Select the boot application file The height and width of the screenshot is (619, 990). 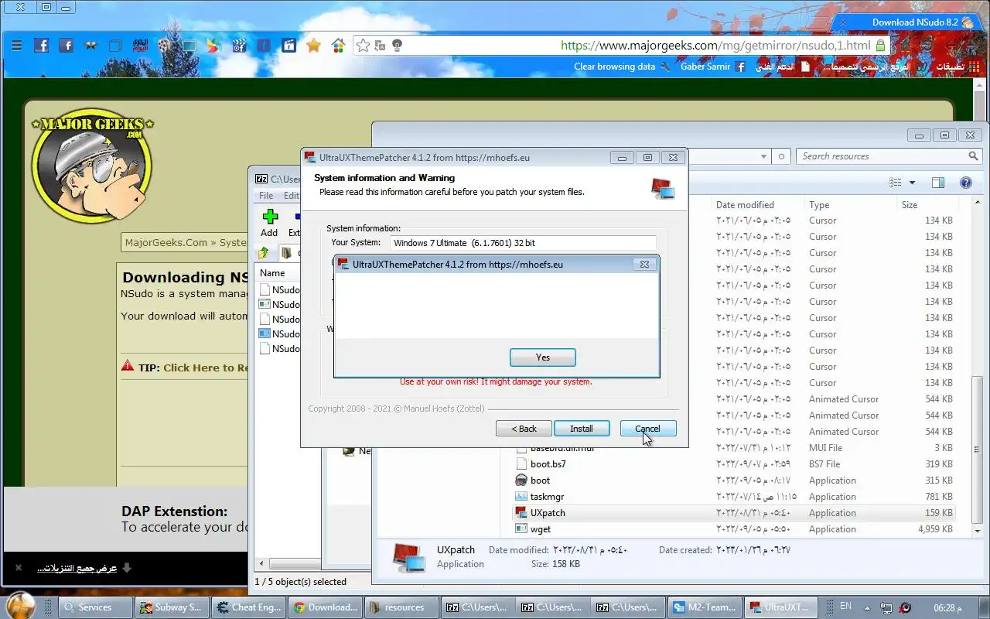540,480
